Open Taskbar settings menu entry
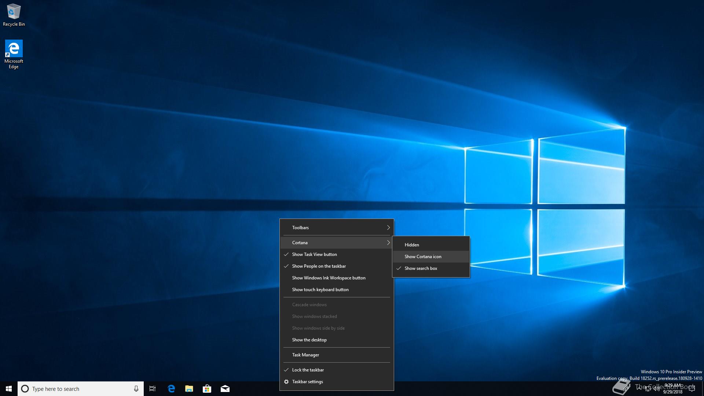The image size is (704, 396). (337, 382)
